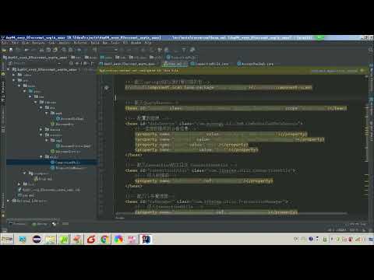Click the editor horizontal scrollbar
This screenshot has width=374, height=280.
231,213
